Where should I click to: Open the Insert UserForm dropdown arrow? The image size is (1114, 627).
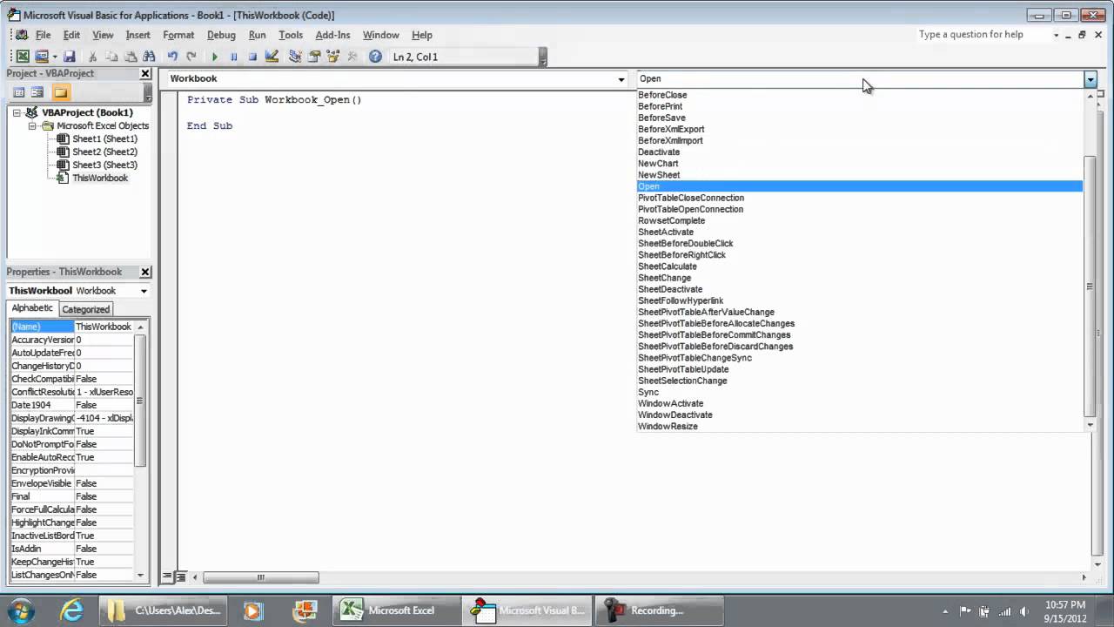pos(54,57)
